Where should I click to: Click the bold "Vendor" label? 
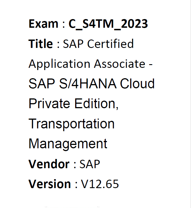click(49, 164)
